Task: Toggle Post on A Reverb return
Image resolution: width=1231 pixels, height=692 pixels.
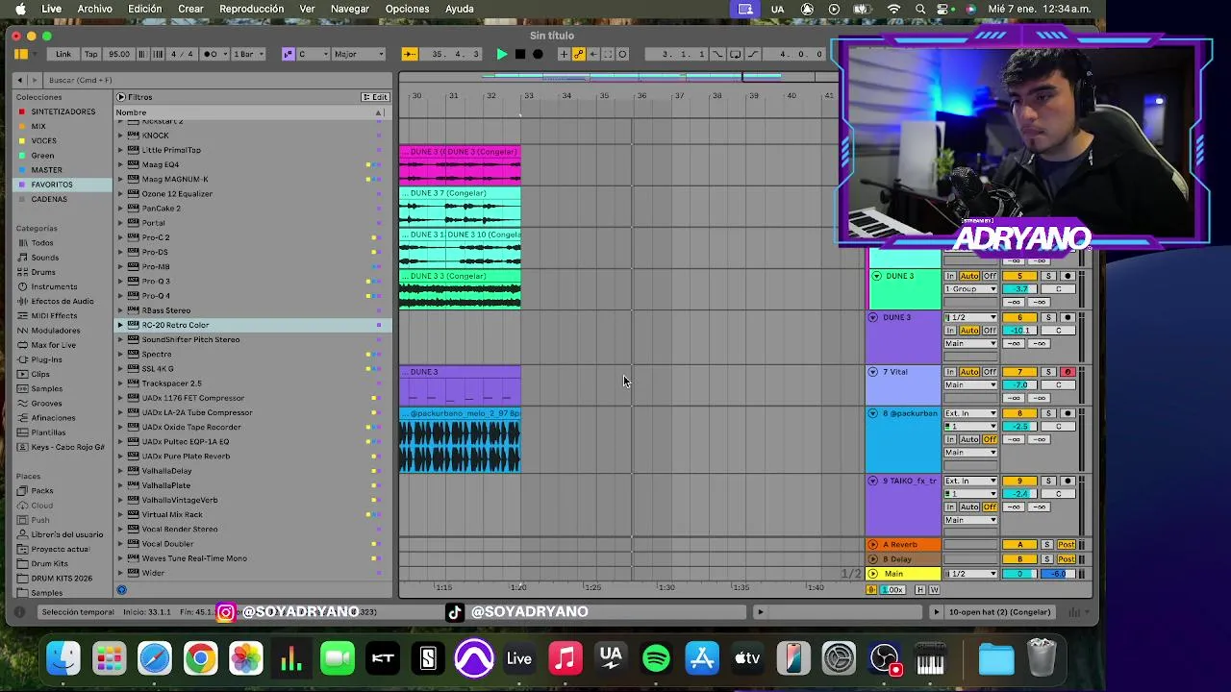Action: coord(1067,545)
